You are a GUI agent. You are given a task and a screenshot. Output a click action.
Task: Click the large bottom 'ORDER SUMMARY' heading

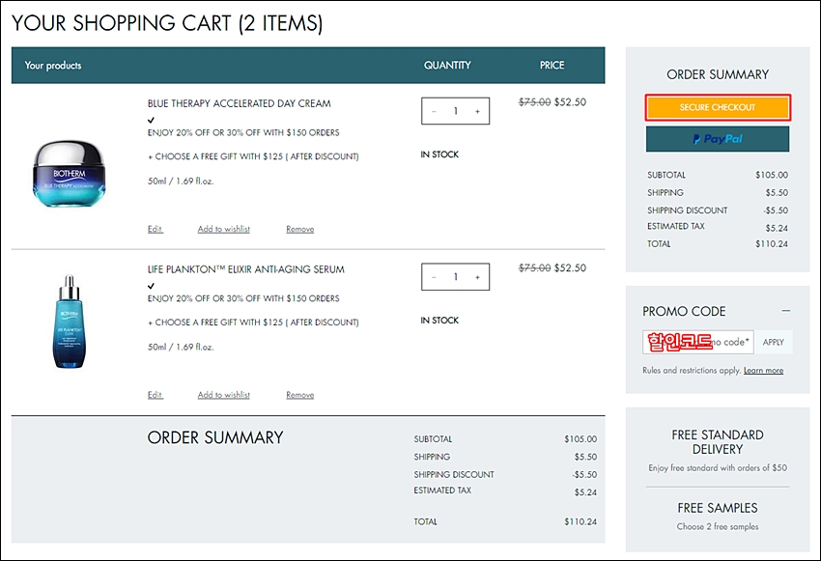(x=215, y=437)
